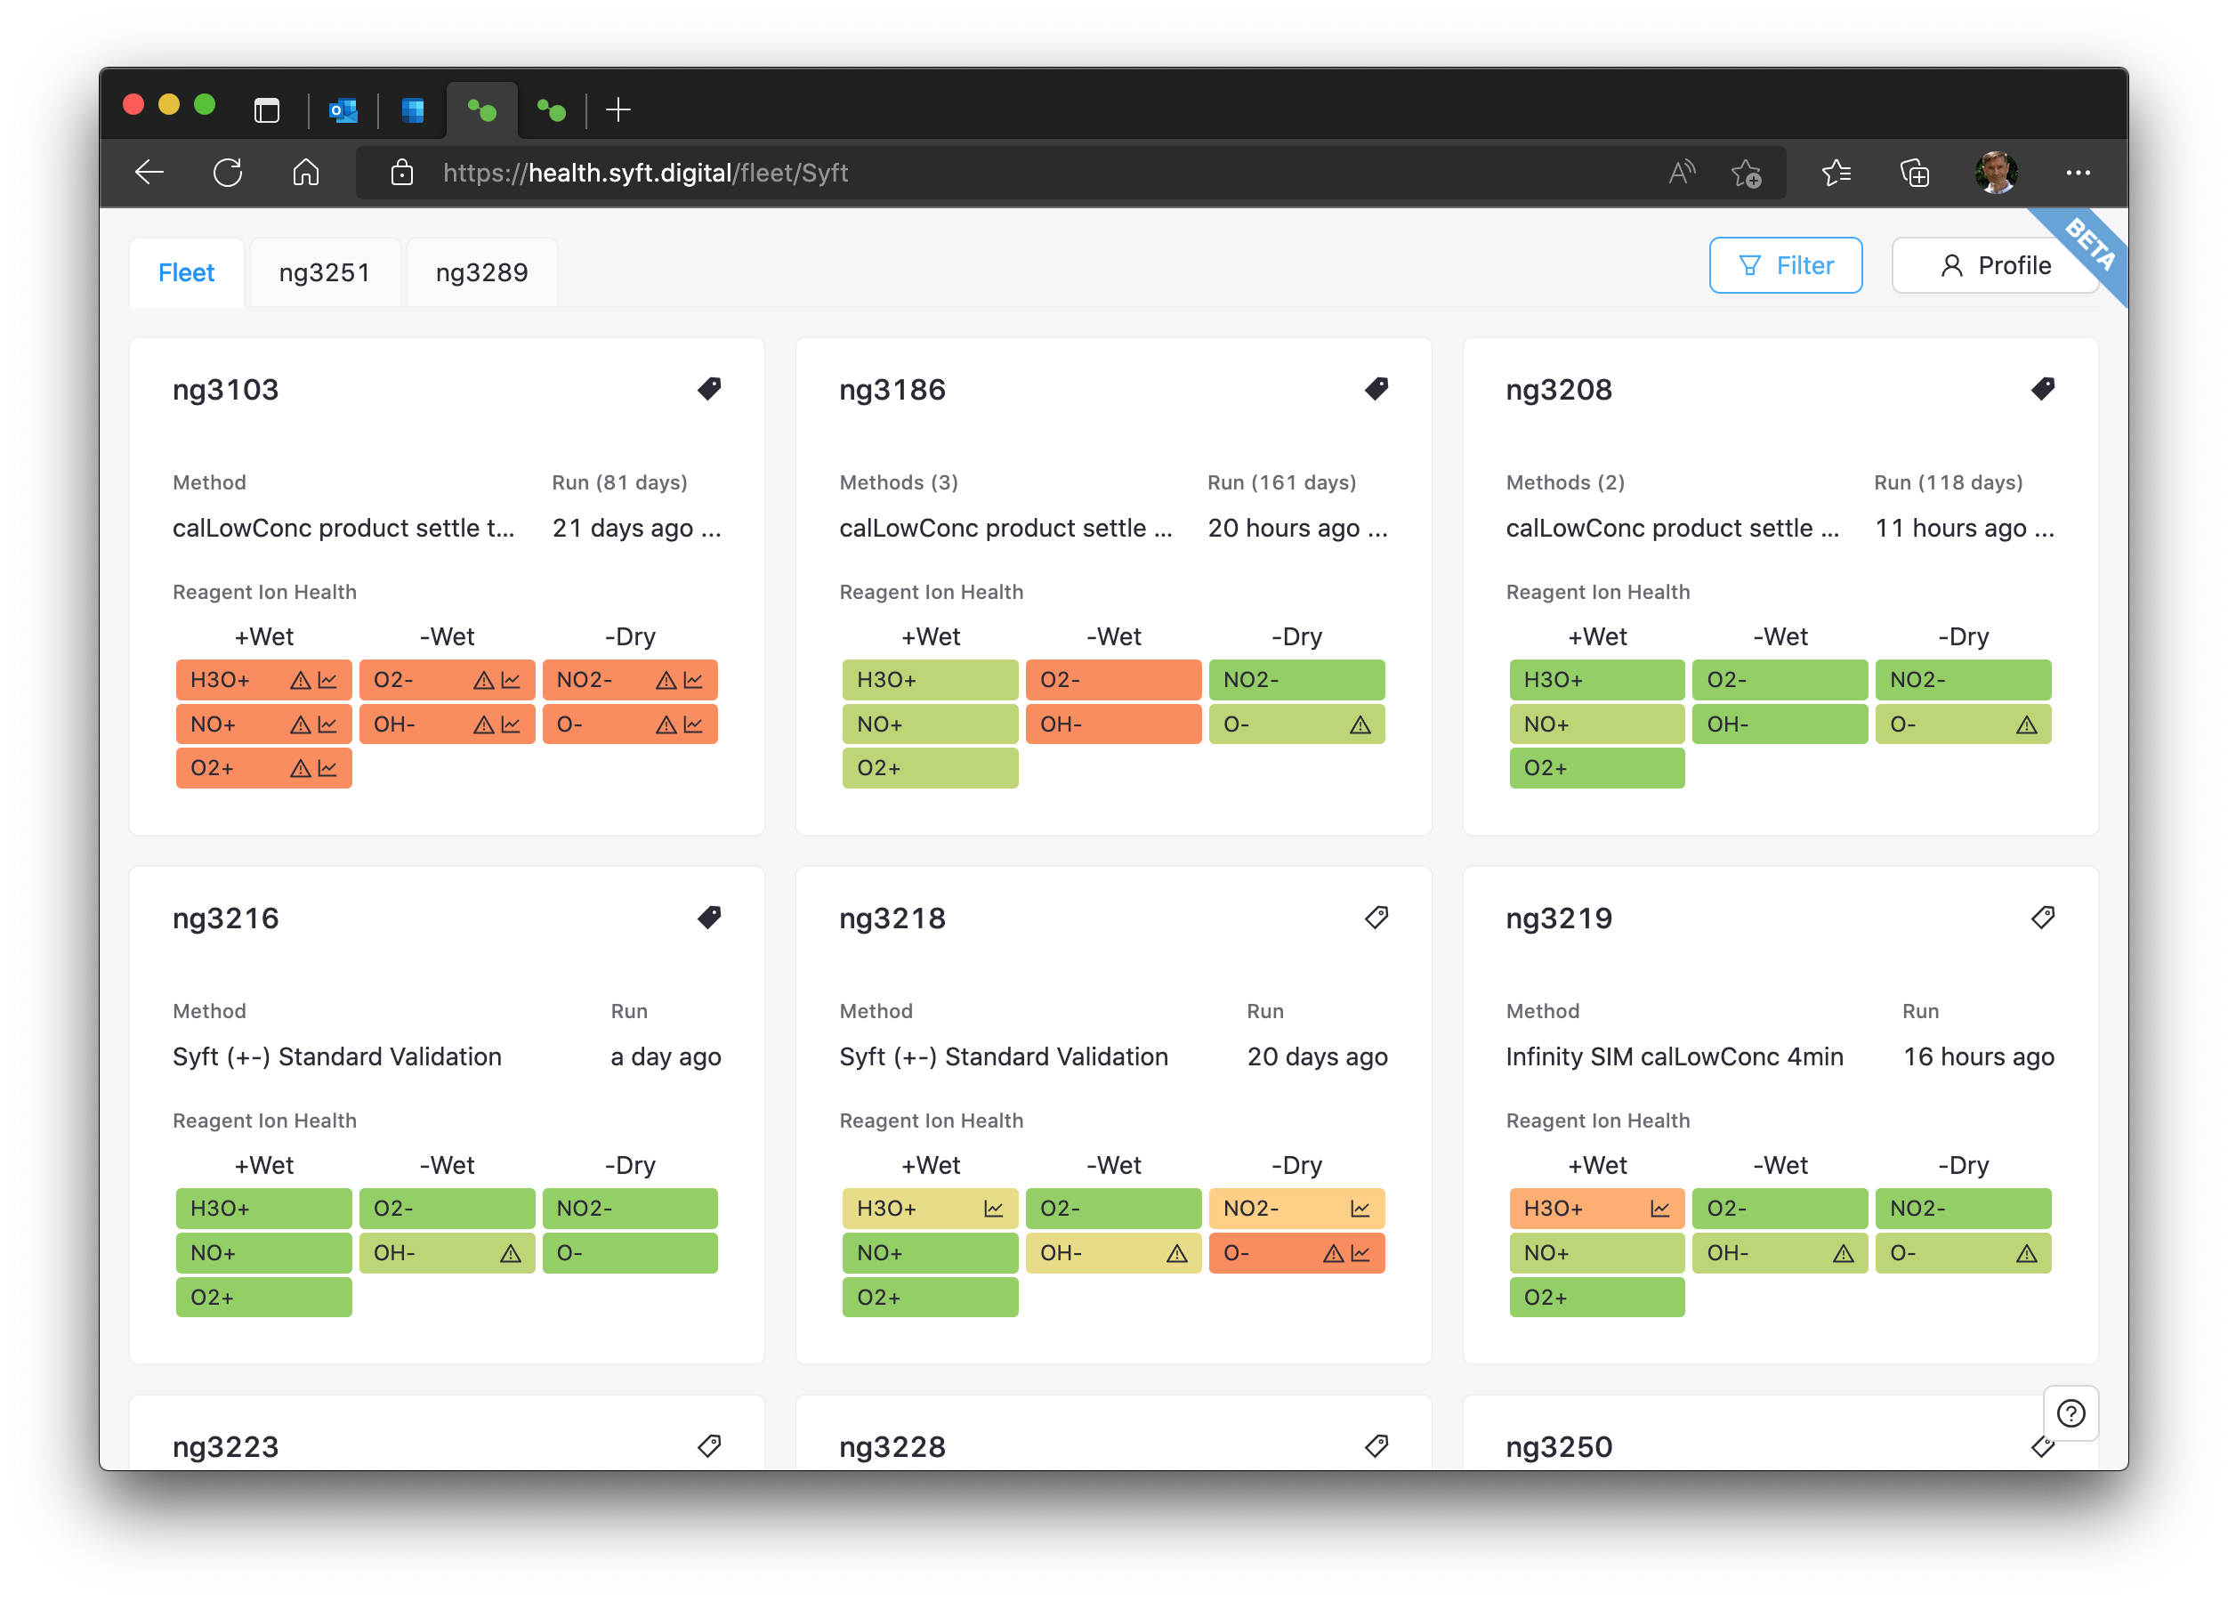This screenshot has width=2228, height=1602.
Task: Open the browser home page
Action: (x=306, y=173)
